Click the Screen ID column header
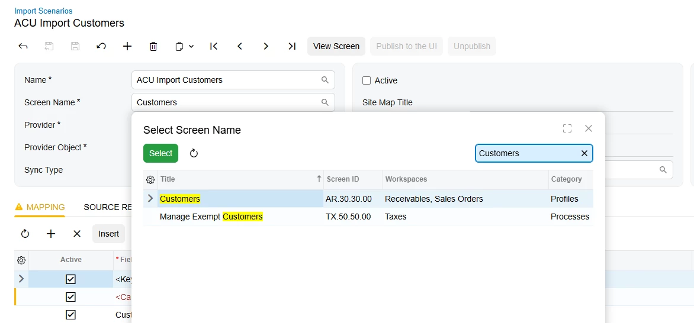 [353, 179]
